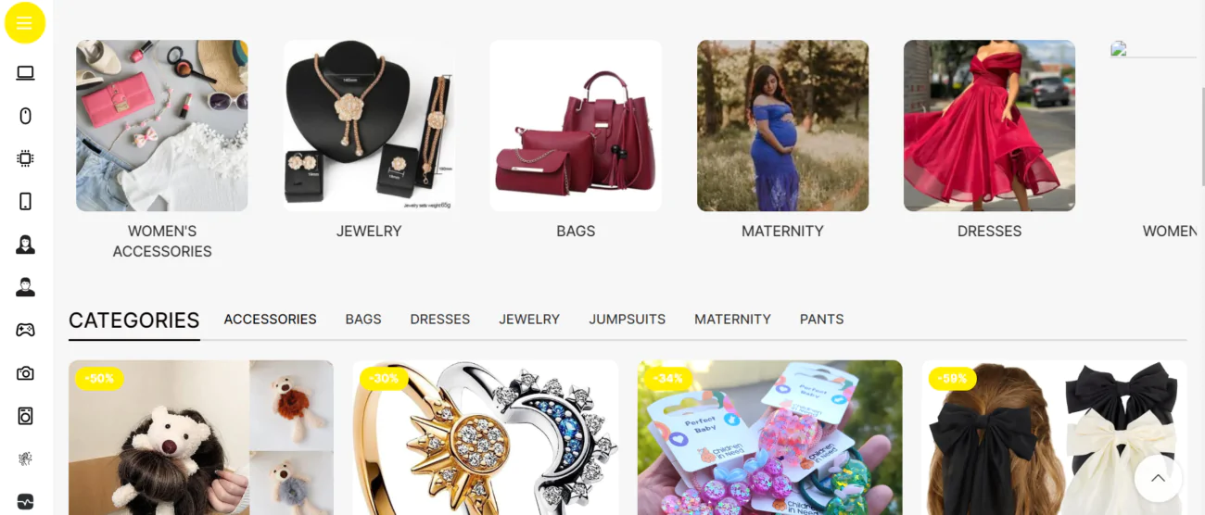Open the MATERNITY category link
The image size is (1205, 515).
tap(782, 231)
